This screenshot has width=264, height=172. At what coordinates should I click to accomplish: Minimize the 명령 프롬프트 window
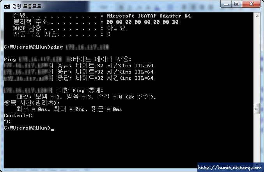[x=226, y=4]
